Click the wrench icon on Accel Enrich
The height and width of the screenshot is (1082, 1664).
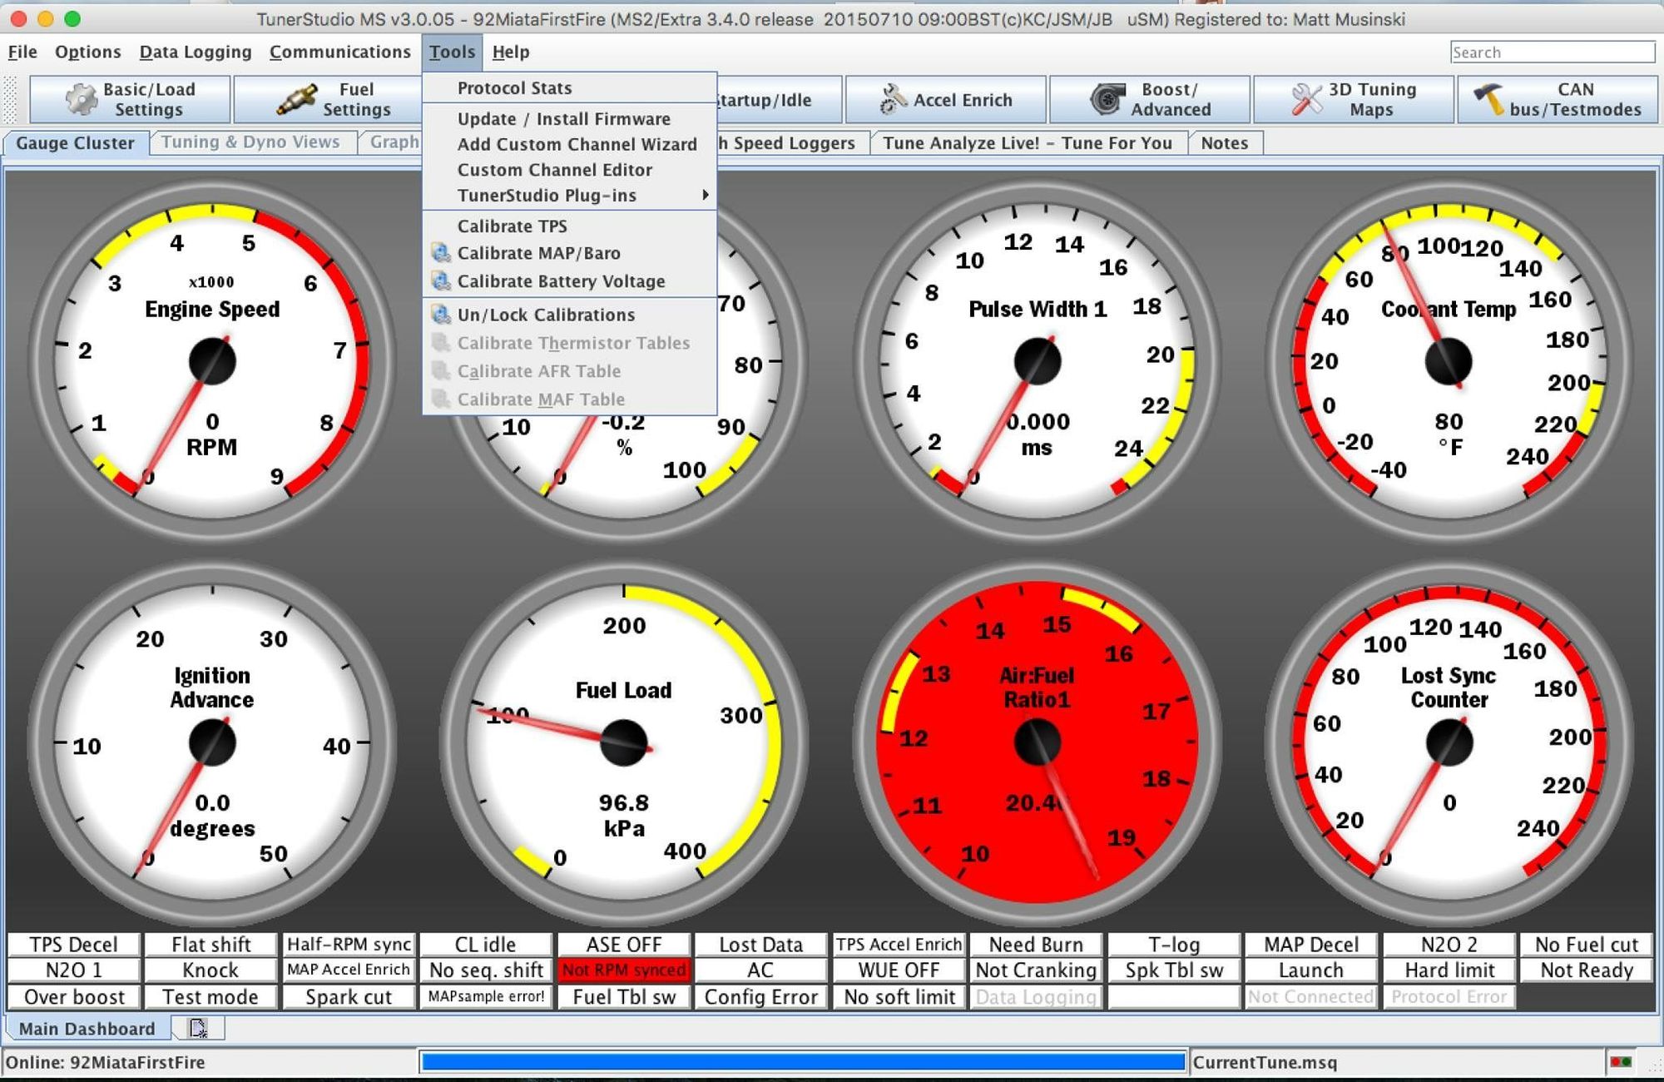coord(893,100)
